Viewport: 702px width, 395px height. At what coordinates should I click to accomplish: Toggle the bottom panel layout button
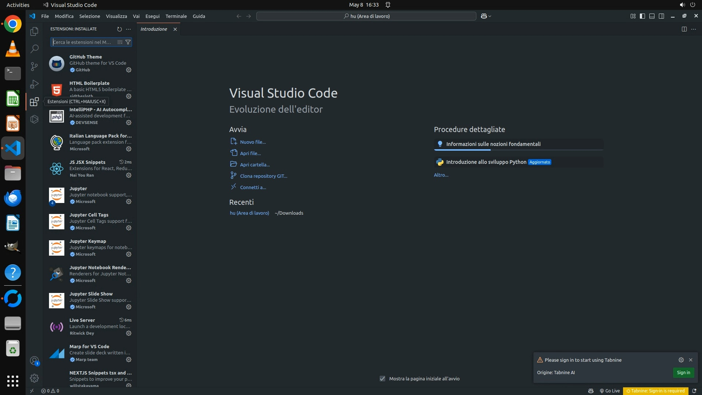coord(652,16)
